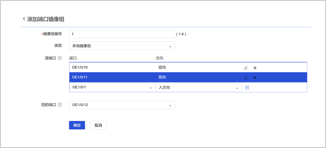Select the GE1/0/10 source port row
Screen dimensions: 326x148
(188, 68)
